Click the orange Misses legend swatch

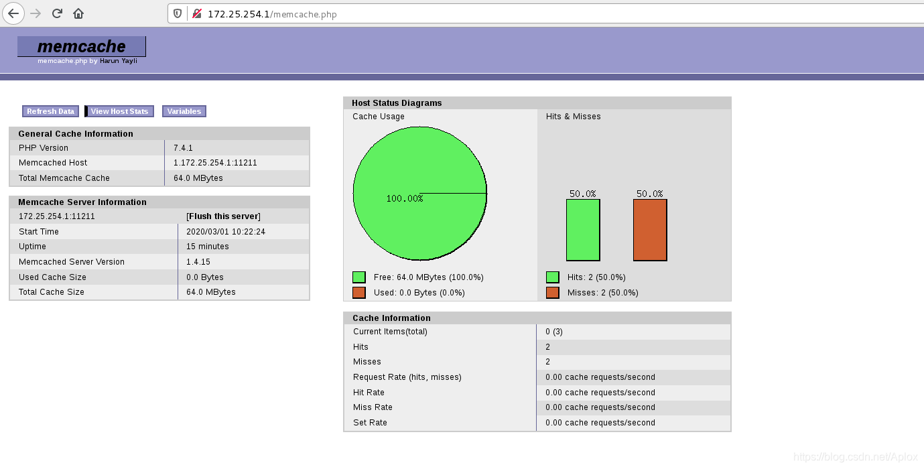click(x=553, y=293)
